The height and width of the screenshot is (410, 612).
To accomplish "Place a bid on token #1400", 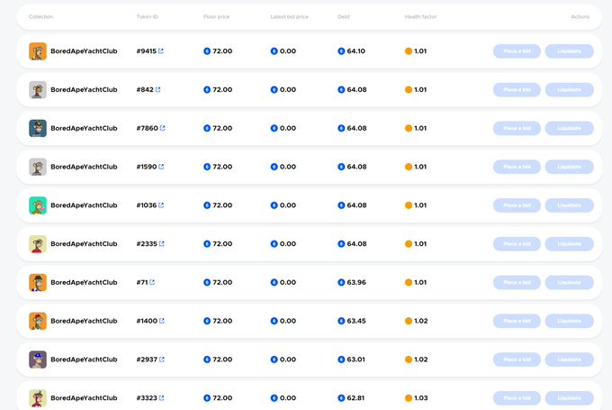I will click(x=517, y=321).
